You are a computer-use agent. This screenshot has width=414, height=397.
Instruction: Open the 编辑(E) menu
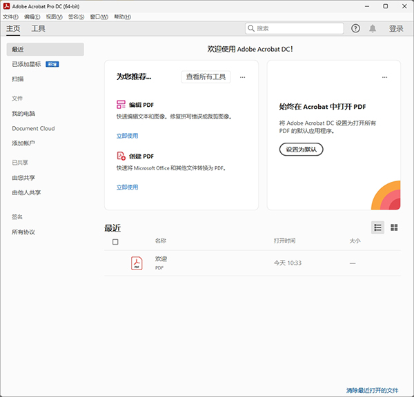32,17
